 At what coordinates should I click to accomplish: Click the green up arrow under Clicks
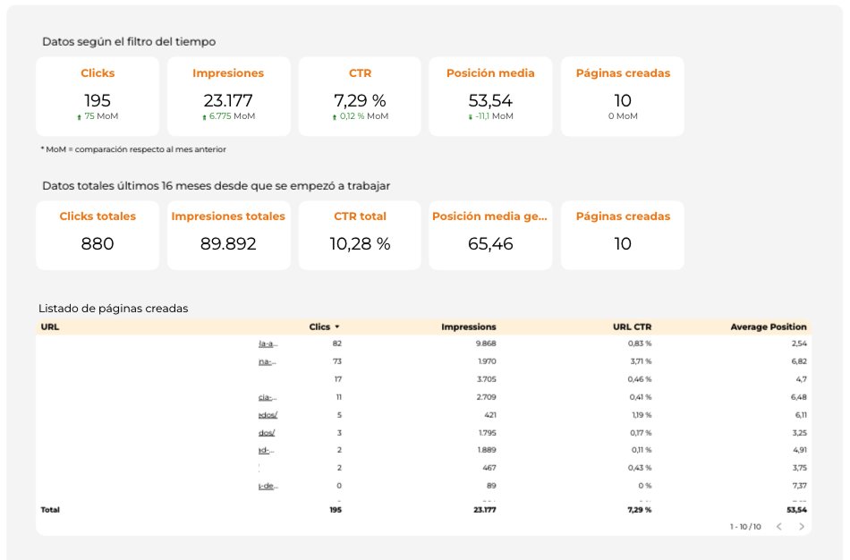coord(80,116)
